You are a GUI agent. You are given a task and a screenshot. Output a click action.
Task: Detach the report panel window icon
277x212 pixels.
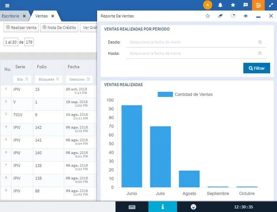pos(233,16)
